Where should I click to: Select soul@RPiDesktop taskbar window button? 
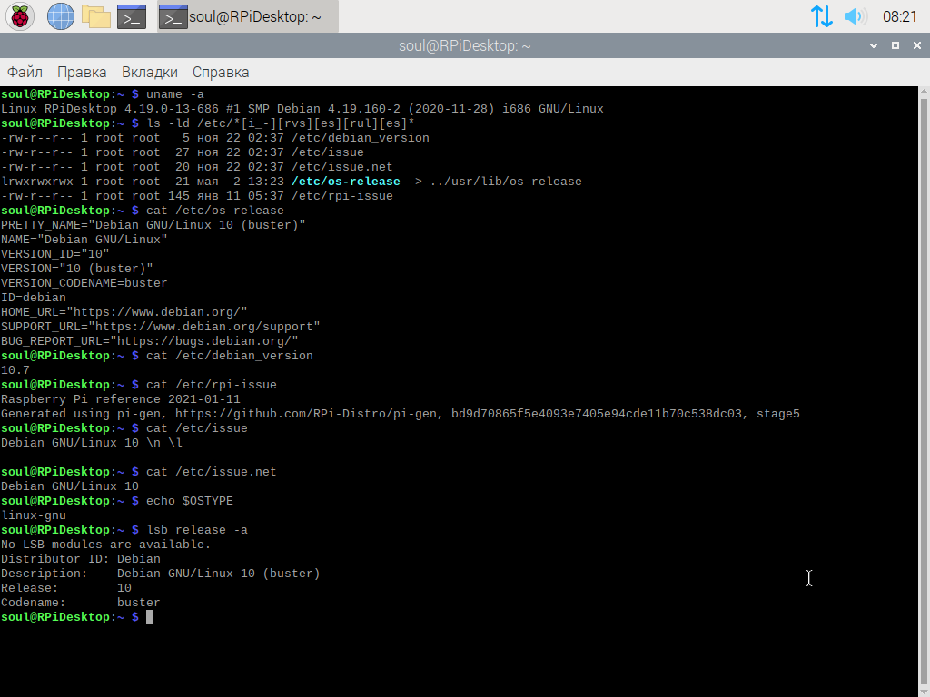coord(248,16)
